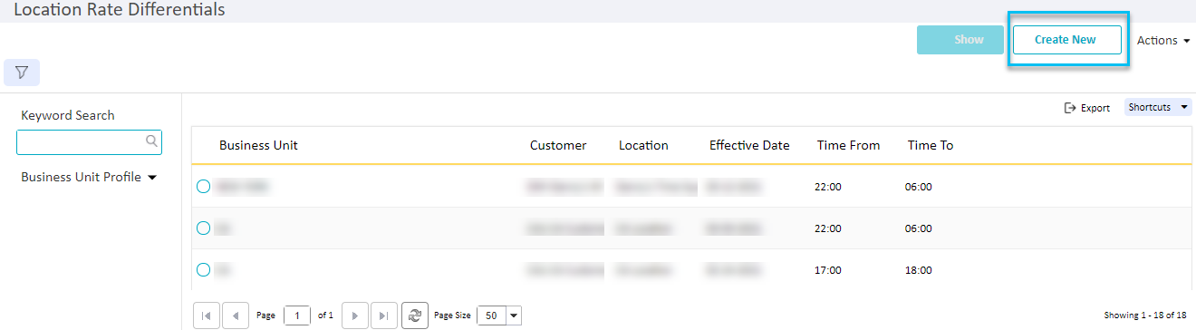Expand the Business Unit Profile filter
This screenshot has height=330, width=1196.
pos(89,178)
